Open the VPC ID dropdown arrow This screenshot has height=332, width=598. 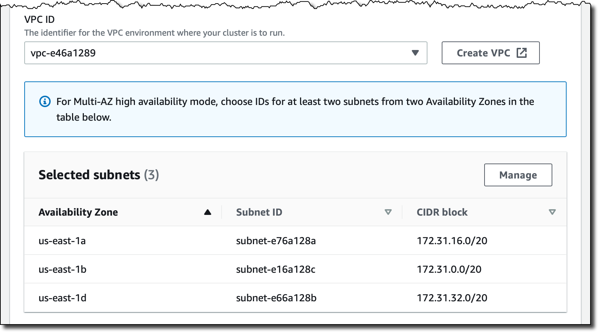pyautogui.click(x=415, y=53)
